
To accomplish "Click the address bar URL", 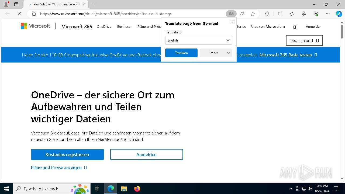I will tap(106, 14).
